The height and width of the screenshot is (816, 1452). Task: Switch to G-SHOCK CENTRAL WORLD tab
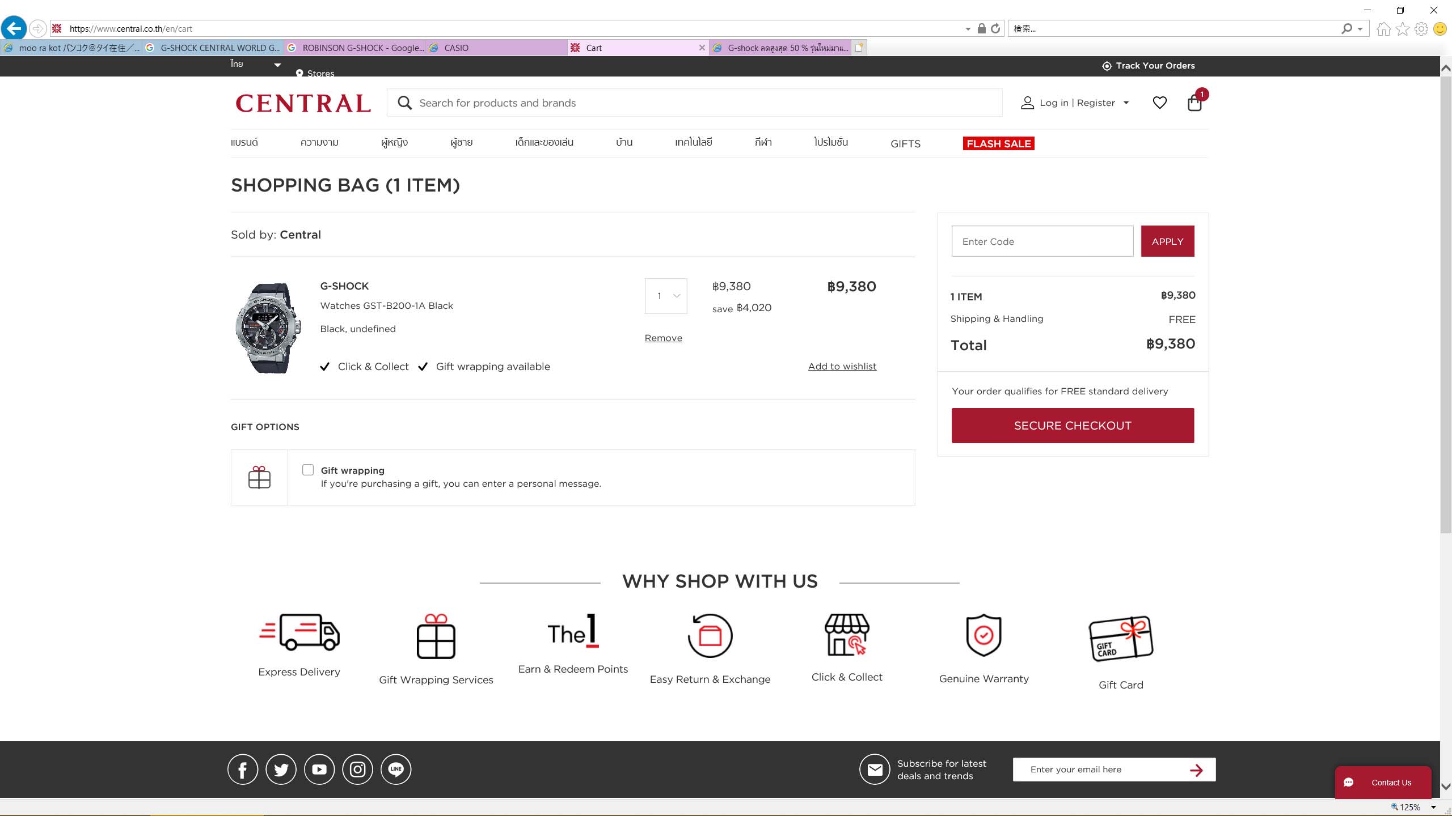(x=213, y=48)
